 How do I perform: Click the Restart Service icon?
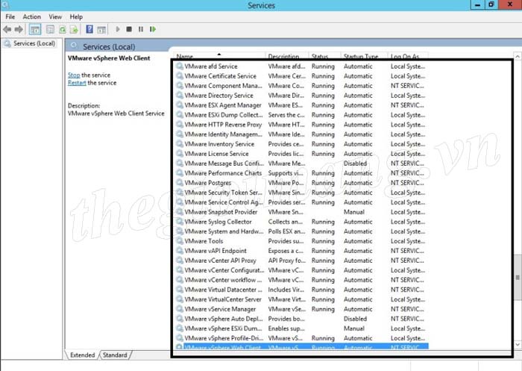click(153, 29)
